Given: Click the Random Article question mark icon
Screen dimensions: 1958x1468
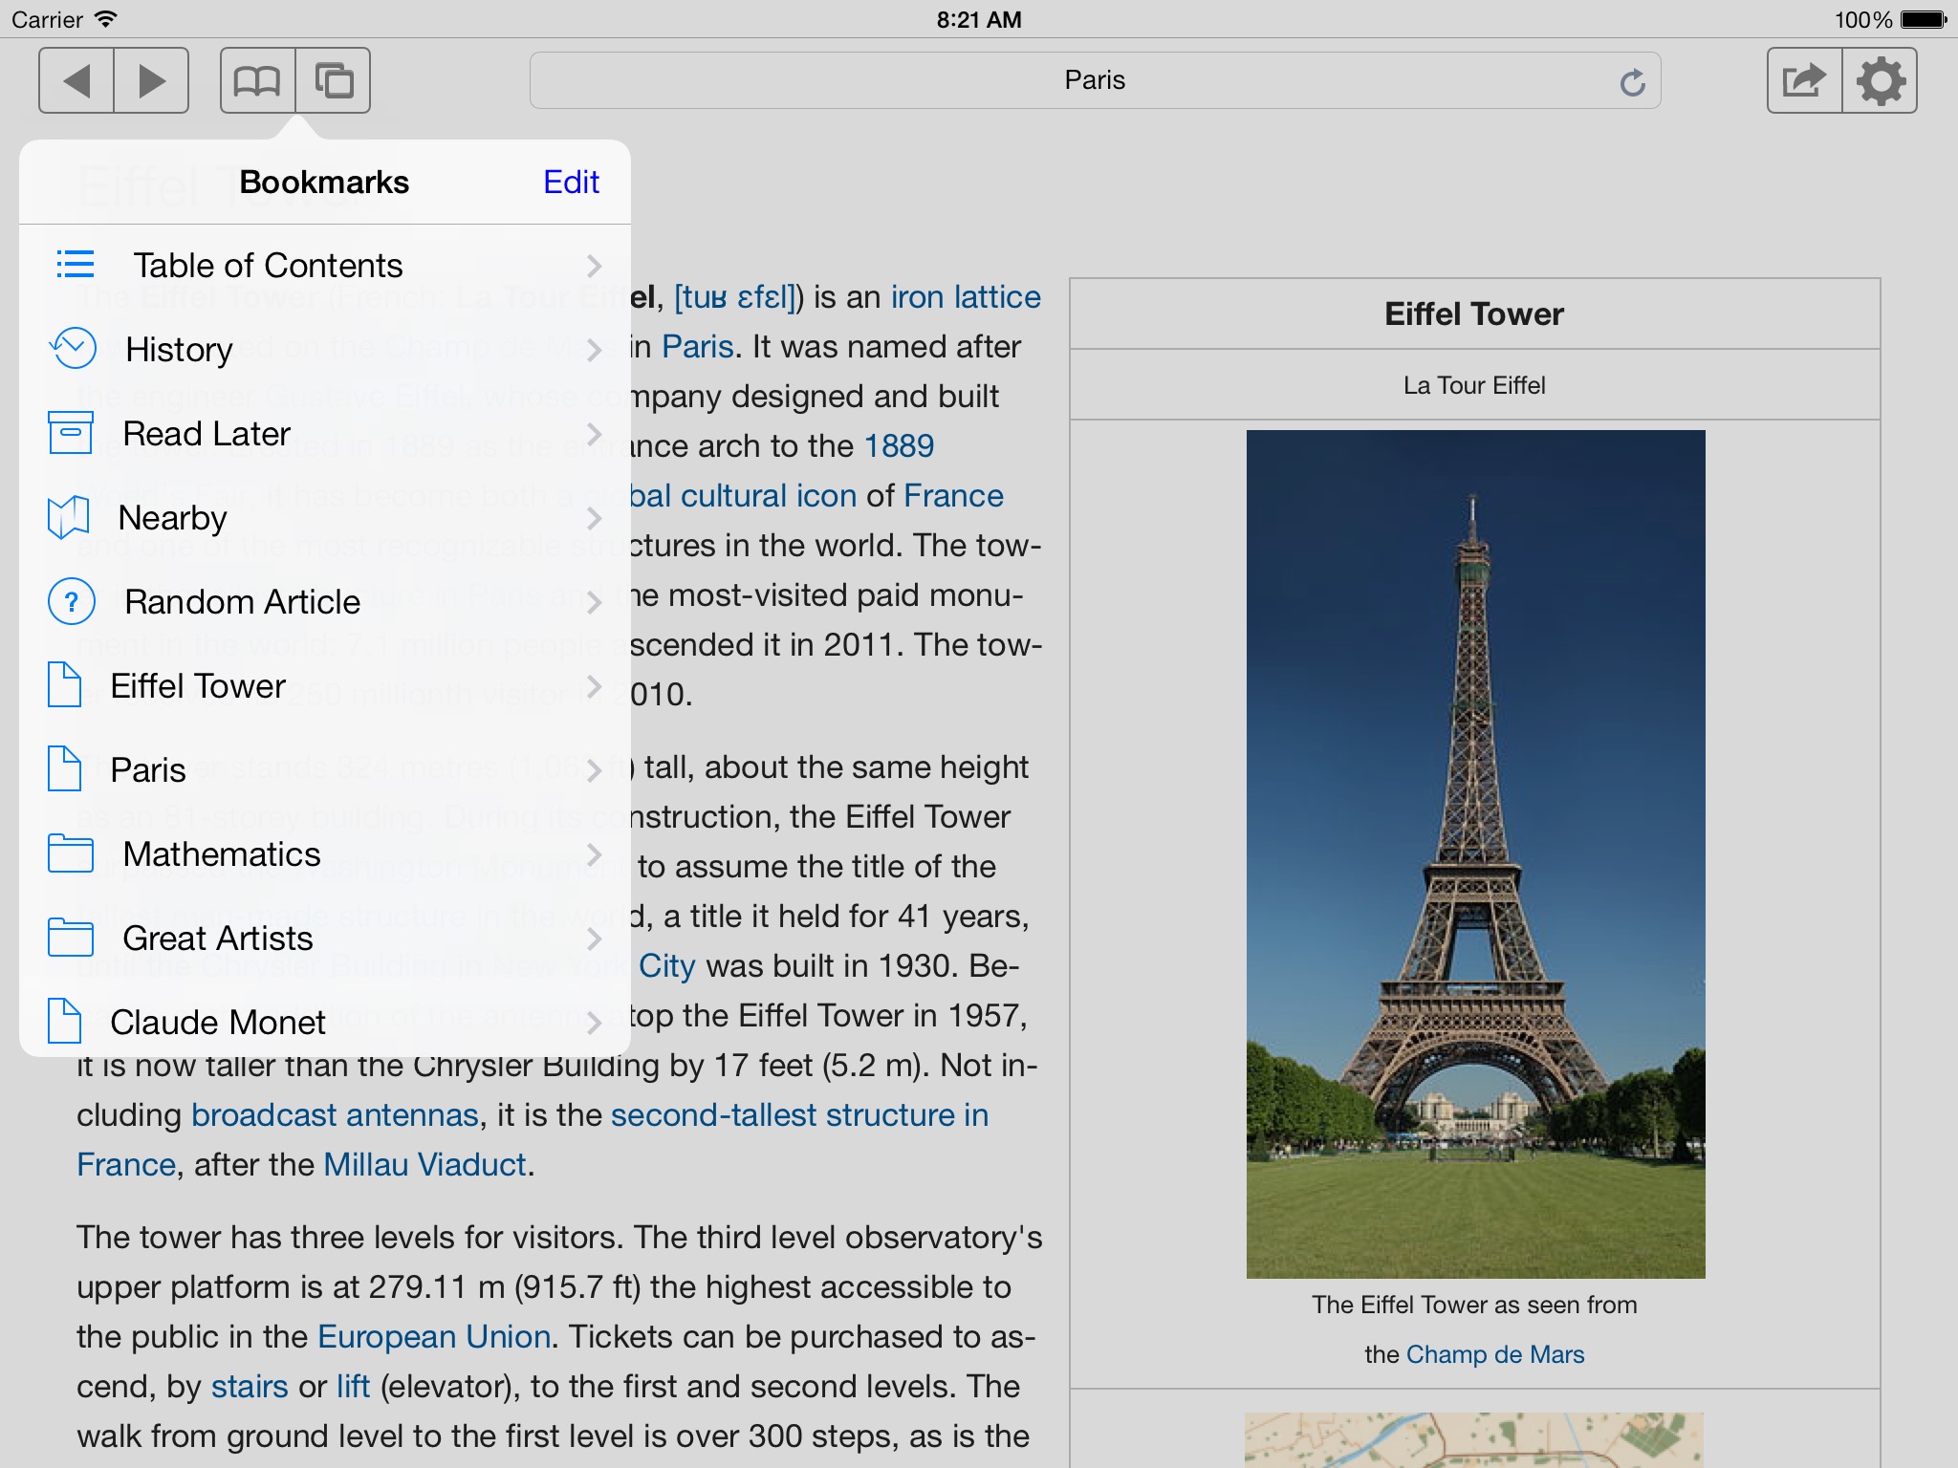Looking at the screenshot, I should (72, 601).
